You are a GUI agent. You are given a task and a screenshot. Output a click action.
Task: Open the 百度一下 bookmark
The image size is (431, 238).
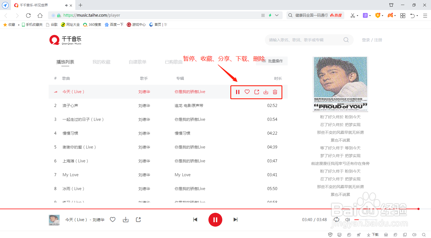pos(114,25)
